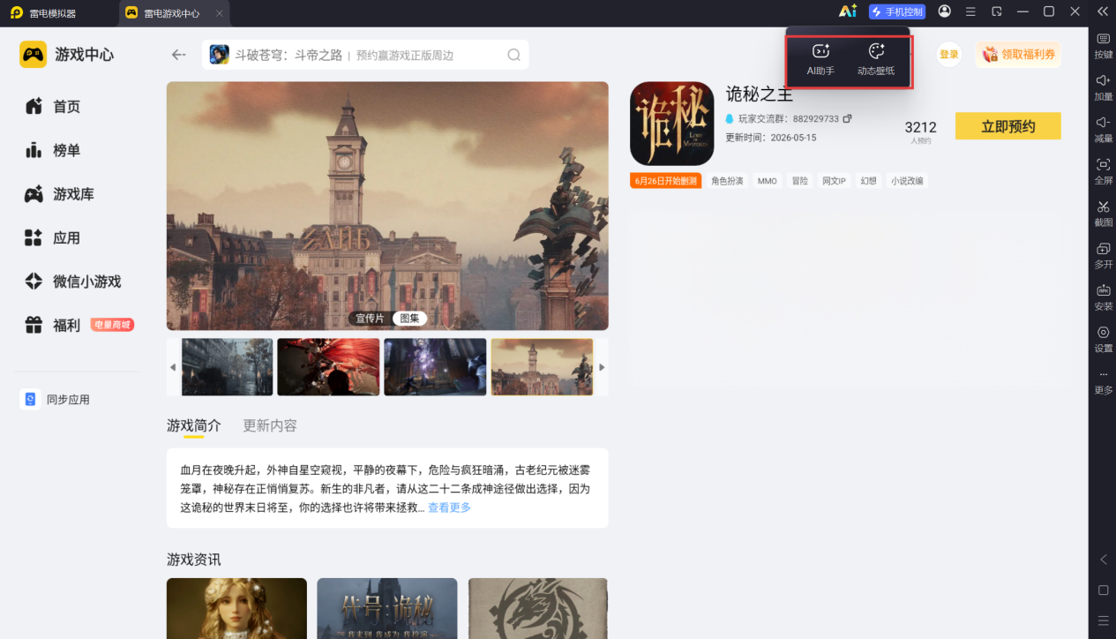Click the 同步应用 sync item
Viewport: 1116px width, 639px height.
coord(55,400)
